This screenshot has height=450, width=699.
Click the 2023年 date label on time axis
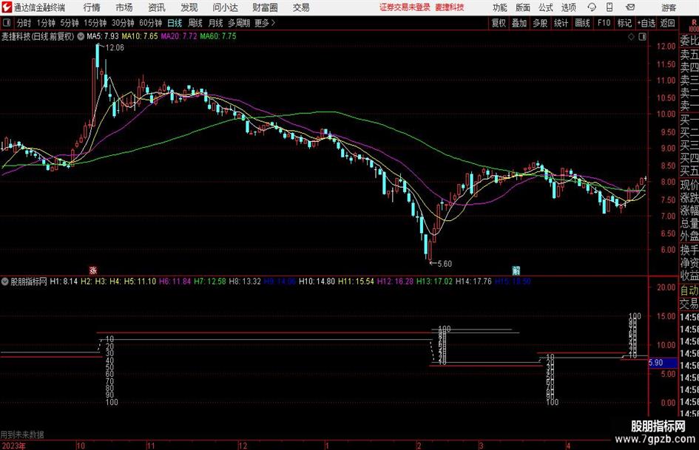14,446
